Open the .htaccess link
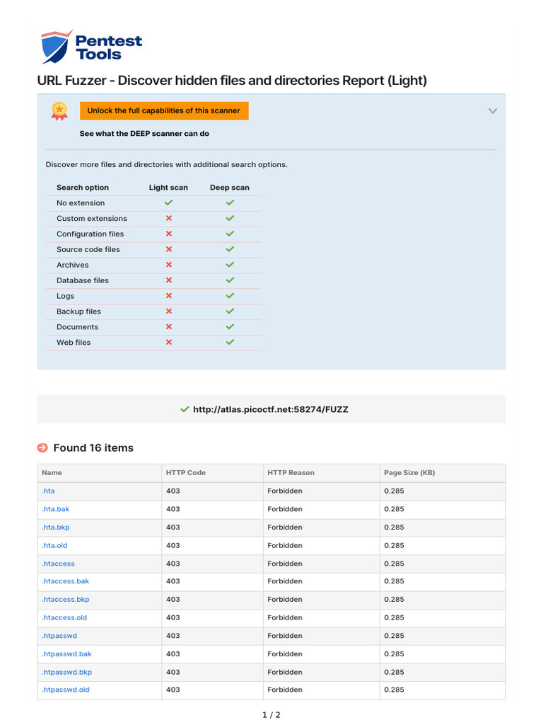Image resolution: width=543 pixels, height=725 pixels. pos(58,564)
